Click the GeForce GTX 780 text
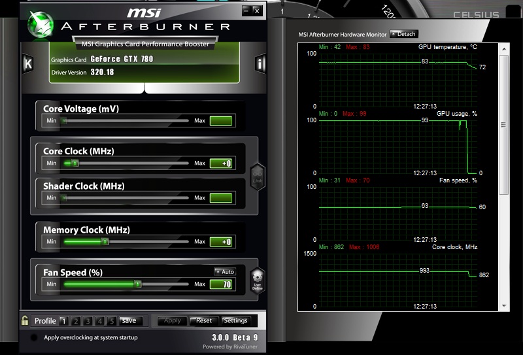The height and width of the screenshot is (355, 523). click(x=122, y=59)
